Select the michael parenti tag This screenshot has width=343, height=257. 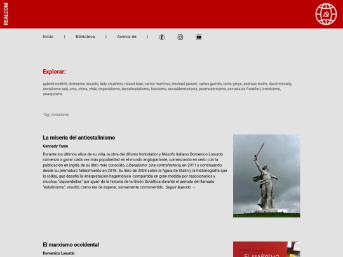point(184,84)
